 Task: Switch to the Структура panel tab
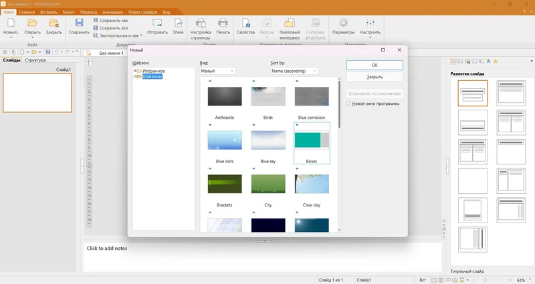point(35,60)
